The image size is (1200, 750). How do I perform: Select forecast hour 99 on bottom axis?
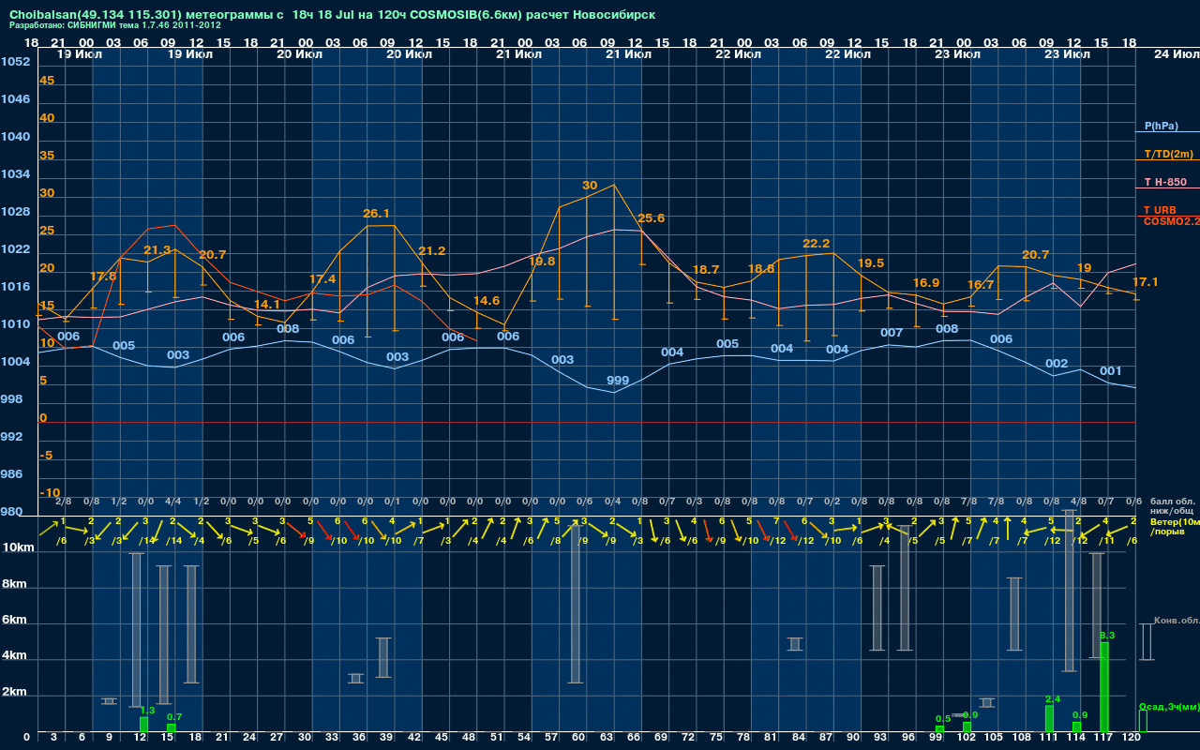pos(936,738)
